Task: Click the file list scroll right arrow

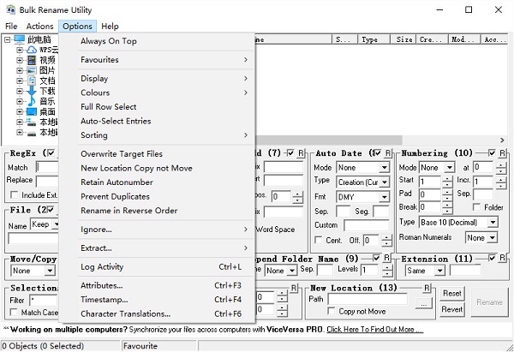Action: click(x=502, y=140)
